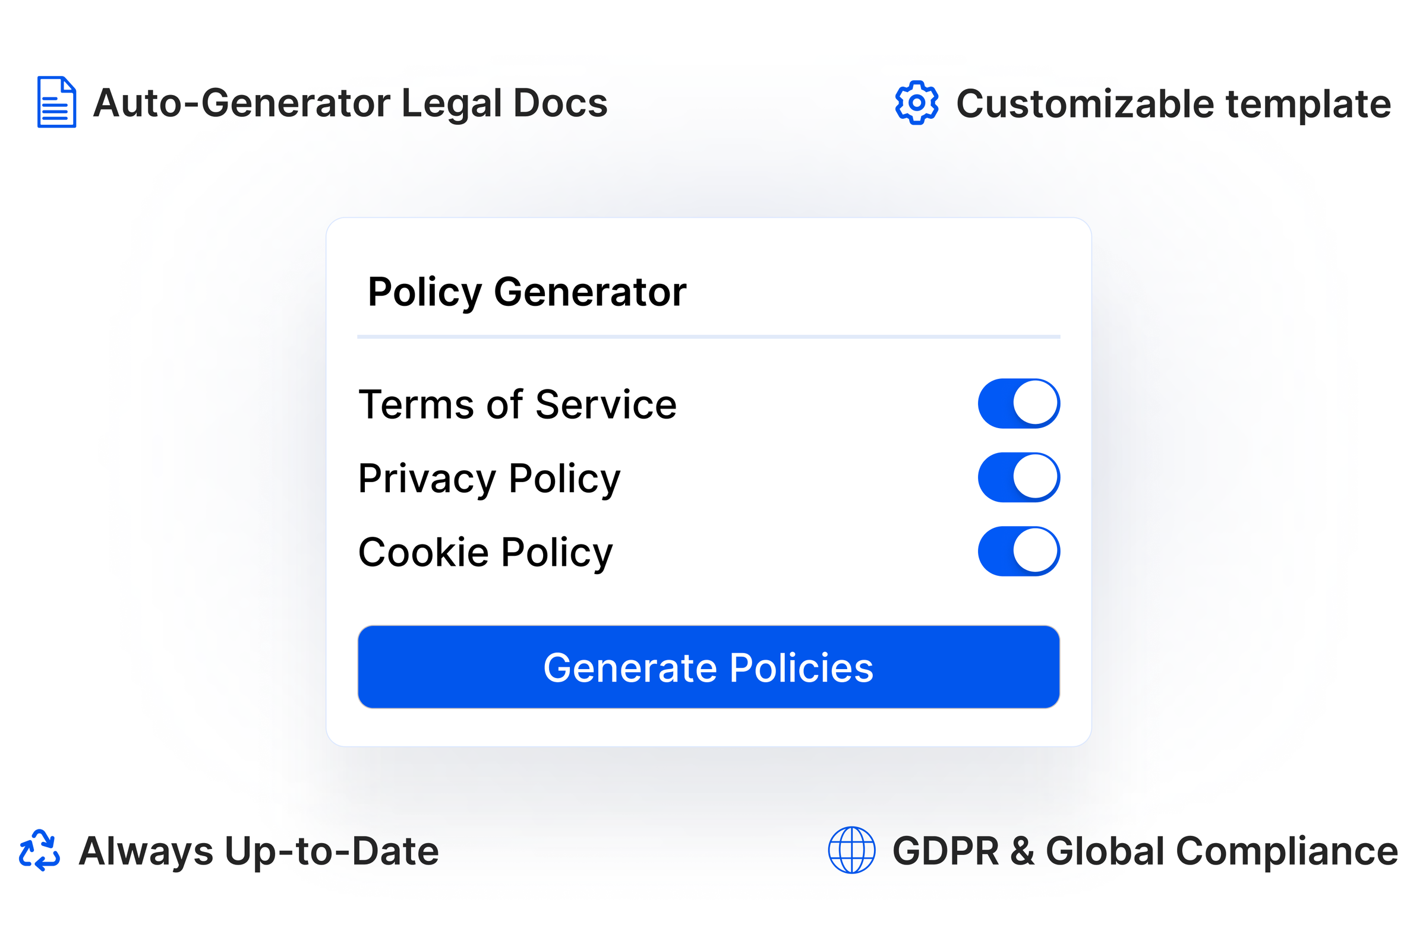Click the divider line under Policy Generator
Image resolution: width=1426 pixels, height=950 pixels.
click(708, 336)
